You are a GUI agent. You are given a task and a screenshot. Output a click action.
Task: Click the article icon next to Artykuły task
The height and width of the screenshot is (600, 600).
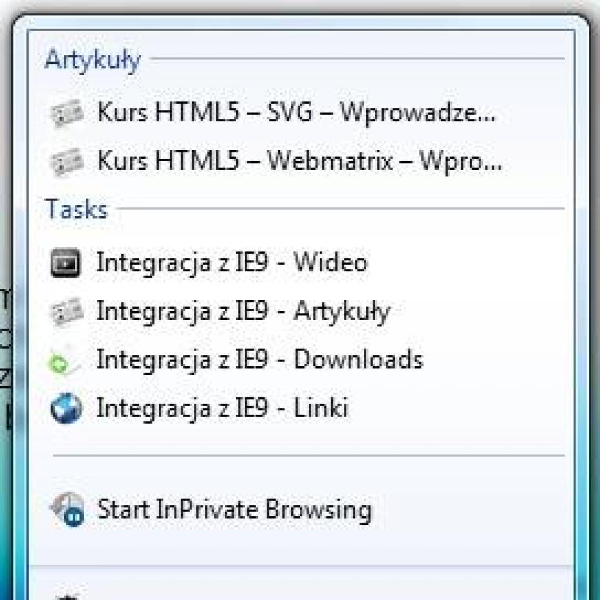tap(67, 312)
